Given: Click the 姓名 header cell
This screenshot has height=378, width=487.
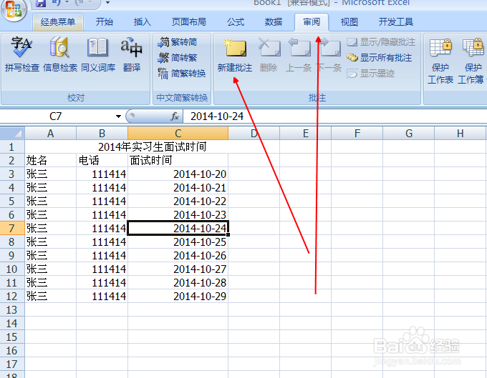Looking at the screenshot, I should click(51, 161).
